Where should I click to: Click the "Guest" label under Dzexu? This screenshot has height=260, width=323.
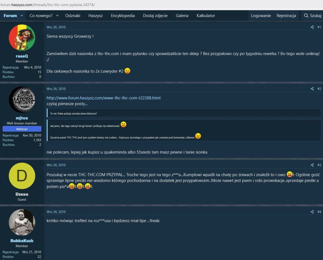pyautogui.click(x=22, y=199)
